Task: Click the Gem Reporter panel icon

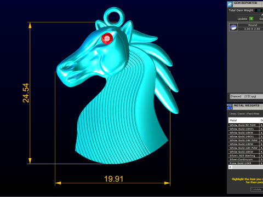Action: (230, 4)
